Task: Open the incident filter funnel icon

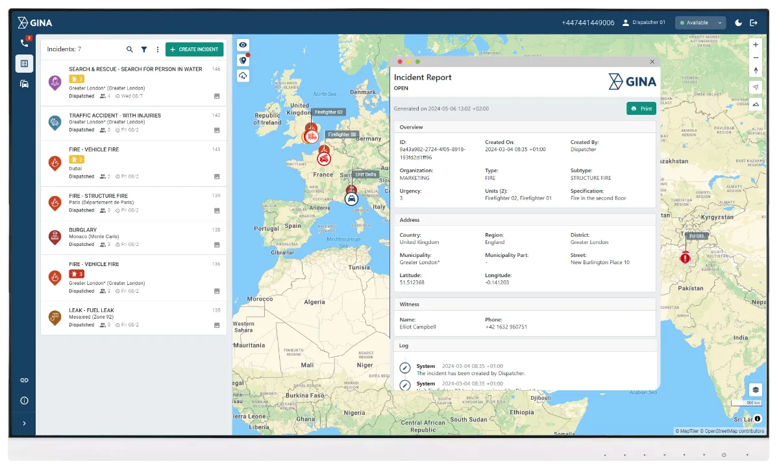Action: point(144,49)
